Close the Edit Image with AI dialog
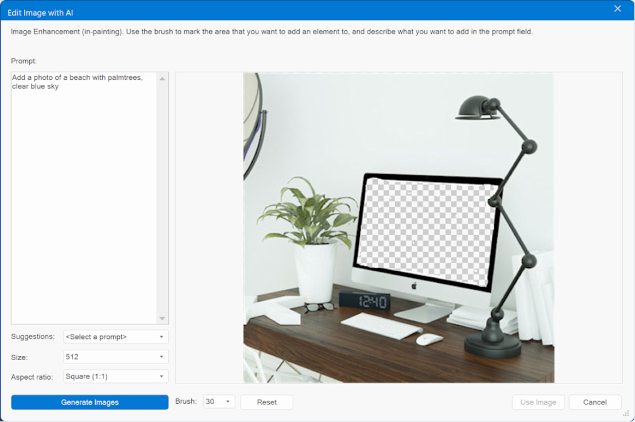 tap(617, 9)
